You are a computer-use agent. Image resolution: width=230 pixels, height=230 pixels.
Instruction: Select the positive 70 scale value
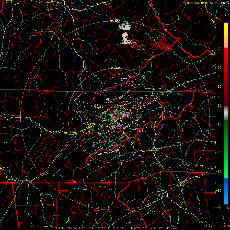pos(220,49)
